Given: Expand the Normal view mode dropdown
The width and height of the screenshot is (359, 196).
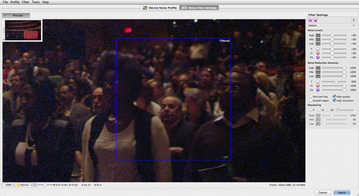Looking at the screenshot, I should point(23,185).
